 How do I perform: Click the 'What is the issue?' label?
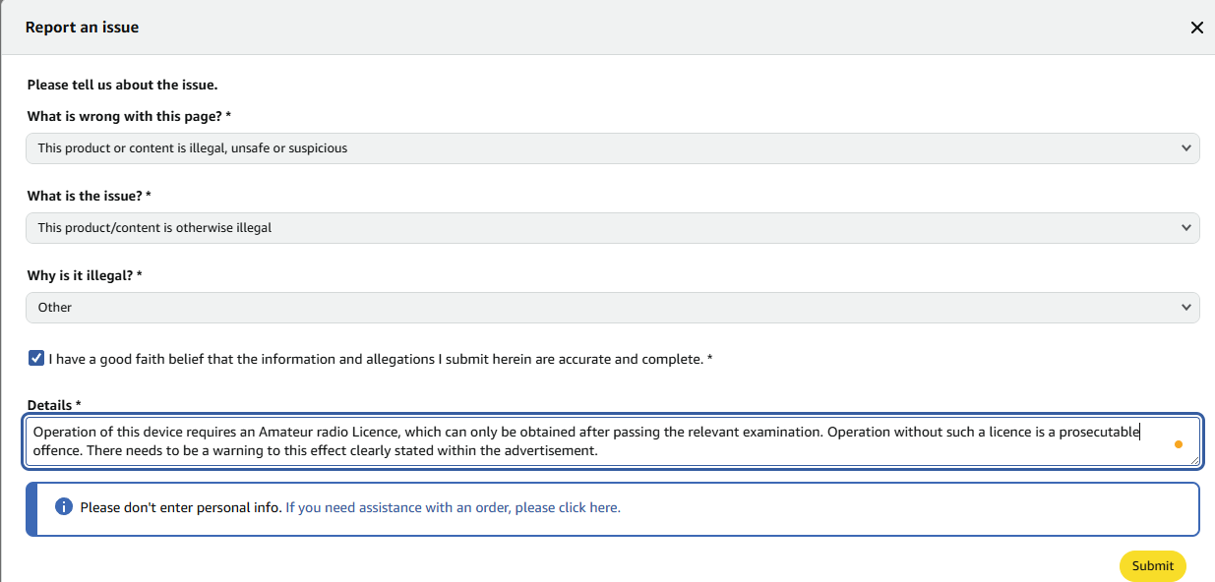(x=89, y=197)
